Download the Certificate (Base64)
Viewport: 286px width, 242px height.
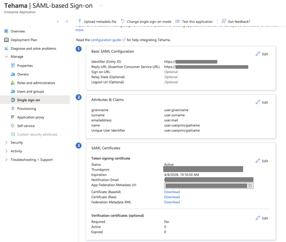pyautogui.click(x=172, y=192)
